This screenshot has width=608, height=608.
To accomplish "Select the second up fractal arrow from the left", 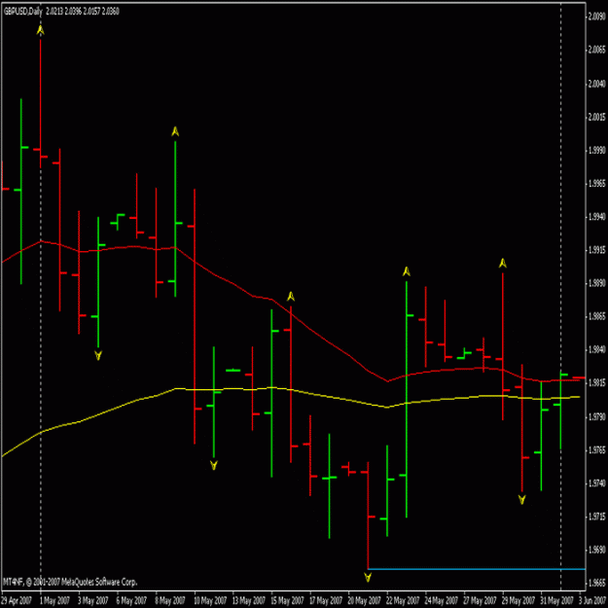I will 175,131.
